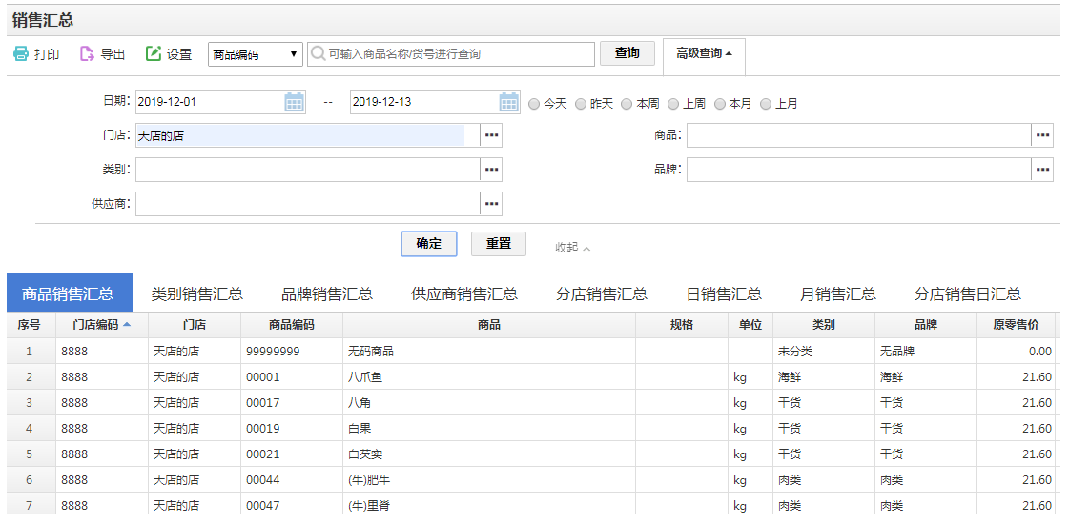Open 类别 selector ellipsis button
Image resolution: width=1069 pixels, height=525 pixels.
pyautogui.click(x=491, y=170)
